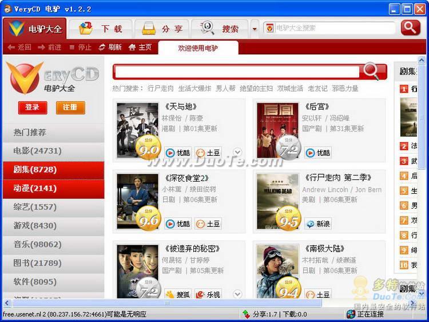Click the vertical scrollbar up arrow
The height and width of the screenshot is (322, 429).
[x=422, y=60]
